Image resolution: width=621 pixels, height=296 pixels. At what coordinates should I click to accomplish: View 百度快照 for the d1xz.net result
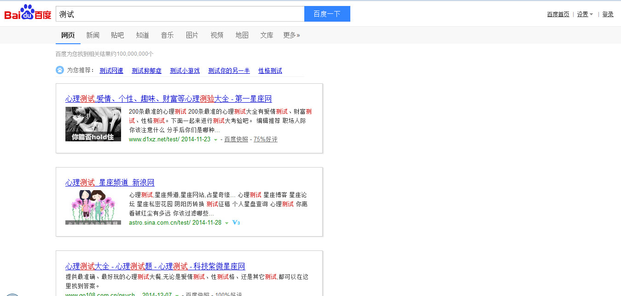[x=236, y=139]
